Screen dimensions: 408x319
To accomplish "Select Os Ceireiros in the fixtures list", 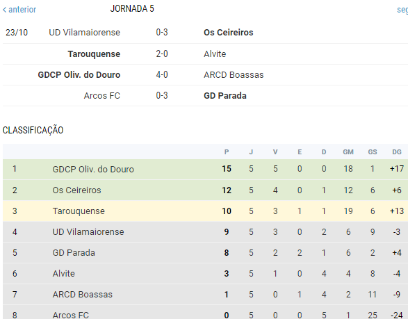I will click(x=229, y=33).
